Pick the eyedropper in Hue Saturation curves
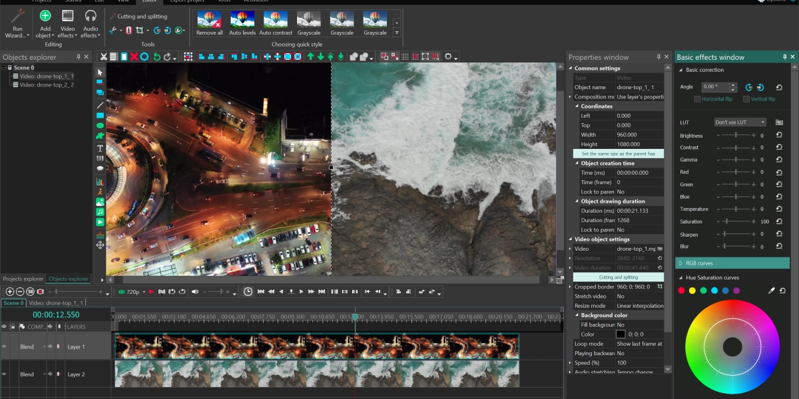The image size is (799, 399). [x=771, y=291]
